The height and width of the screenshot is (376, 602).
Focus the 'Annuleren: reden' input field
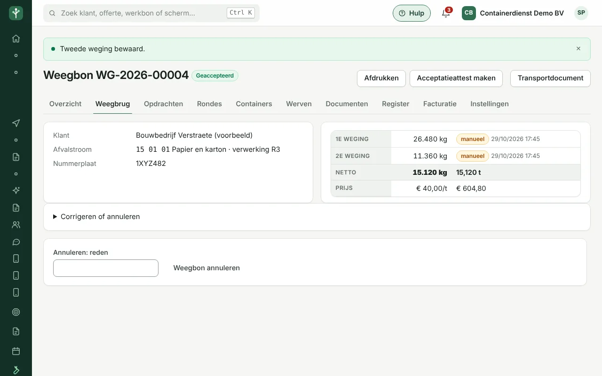106,268
